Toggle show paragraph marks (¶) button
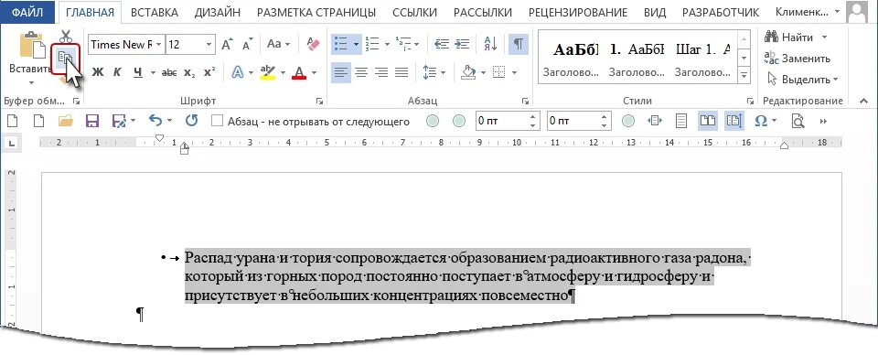878x355 pixels. pyautogui.click(x=519, y=44)
